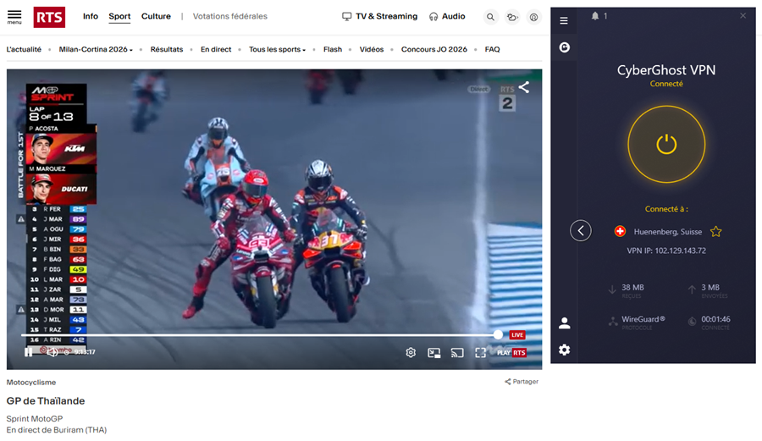Open the FAQ link
This screenshot has width=762, height=441.
tap(492, 49)
